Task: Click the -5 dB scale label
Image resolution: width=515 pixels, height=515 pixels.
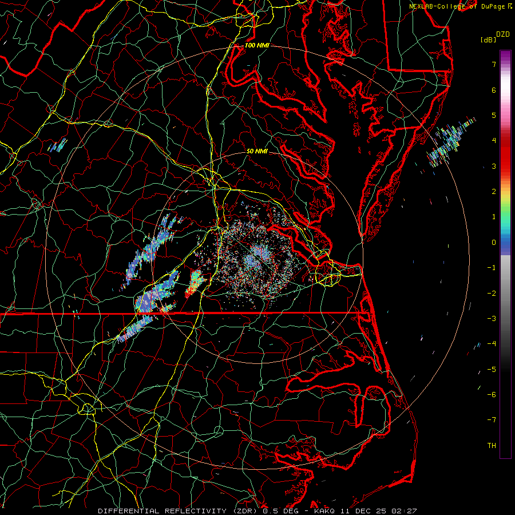Action: (492, 369)
